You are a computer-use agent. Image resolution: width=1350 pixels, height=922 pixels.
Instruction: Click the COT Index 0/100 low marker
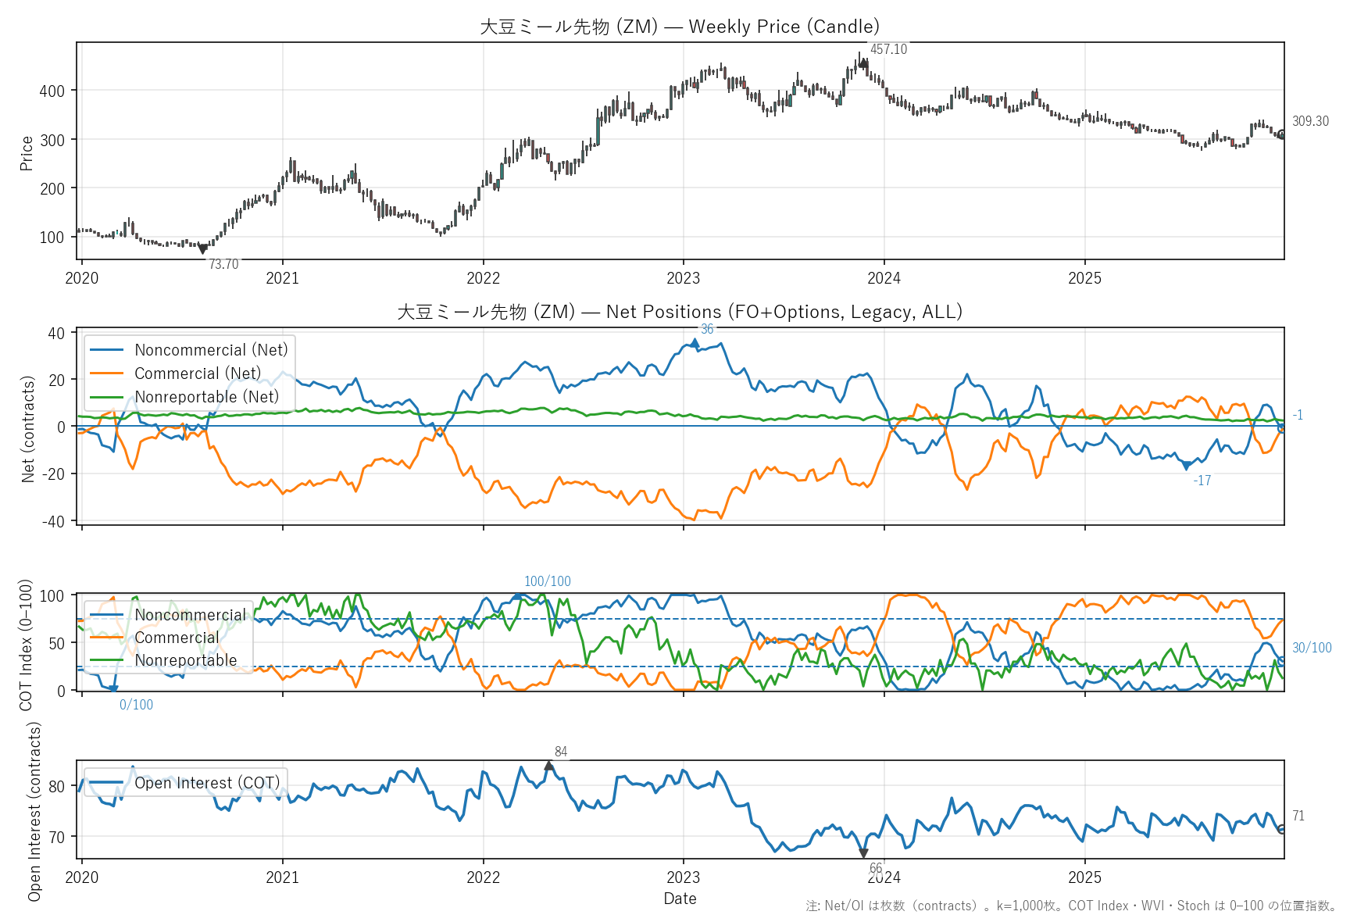click(113, 689)
